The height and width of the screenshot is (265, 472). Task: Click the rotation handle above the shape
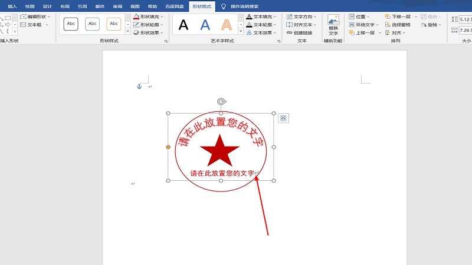[x=221, y=102]
